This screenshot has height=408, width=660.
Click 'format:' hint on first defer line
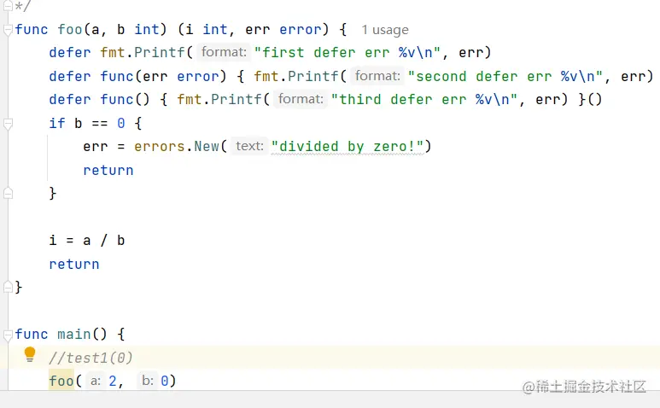click(224, 52)
